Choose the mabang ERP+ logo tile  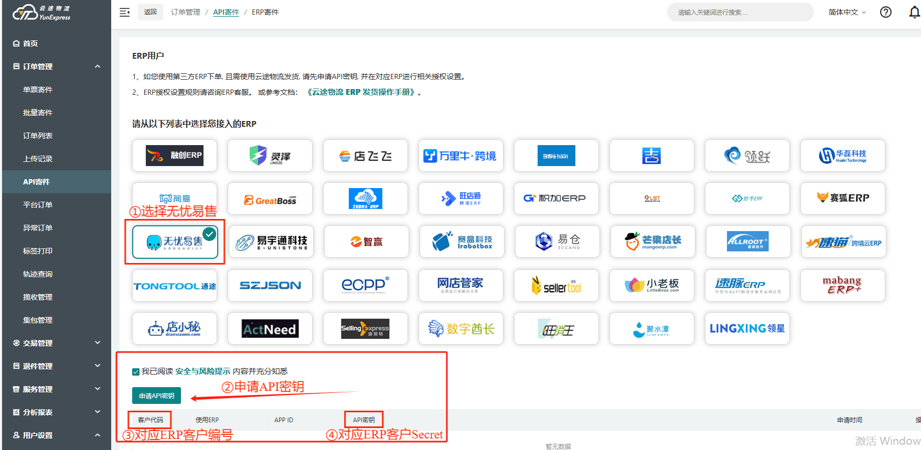842,286
